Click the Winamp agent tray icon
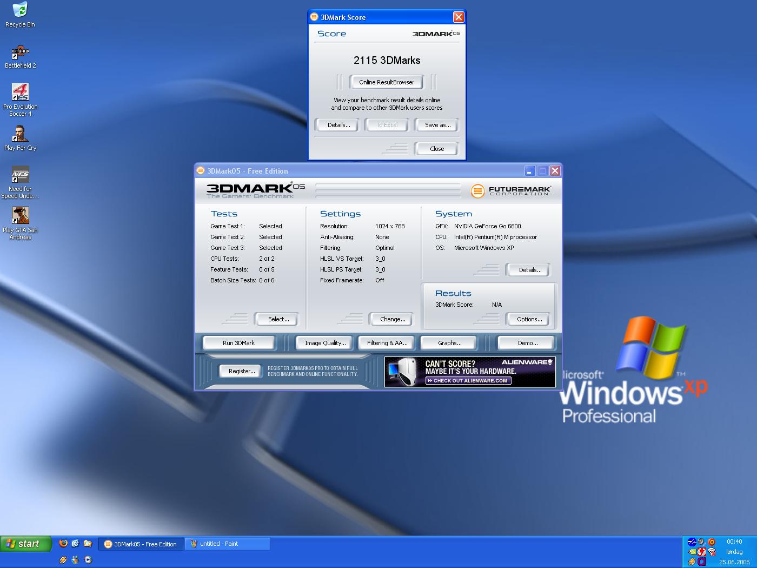The width and height of the screenshot is (757, 568). coord(692,562)
